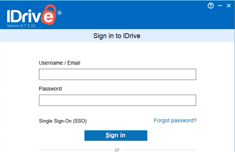The height and width of the screenshot is (152, 235).
Task: Open the help question mark icon
Action: tap(211, 6)
